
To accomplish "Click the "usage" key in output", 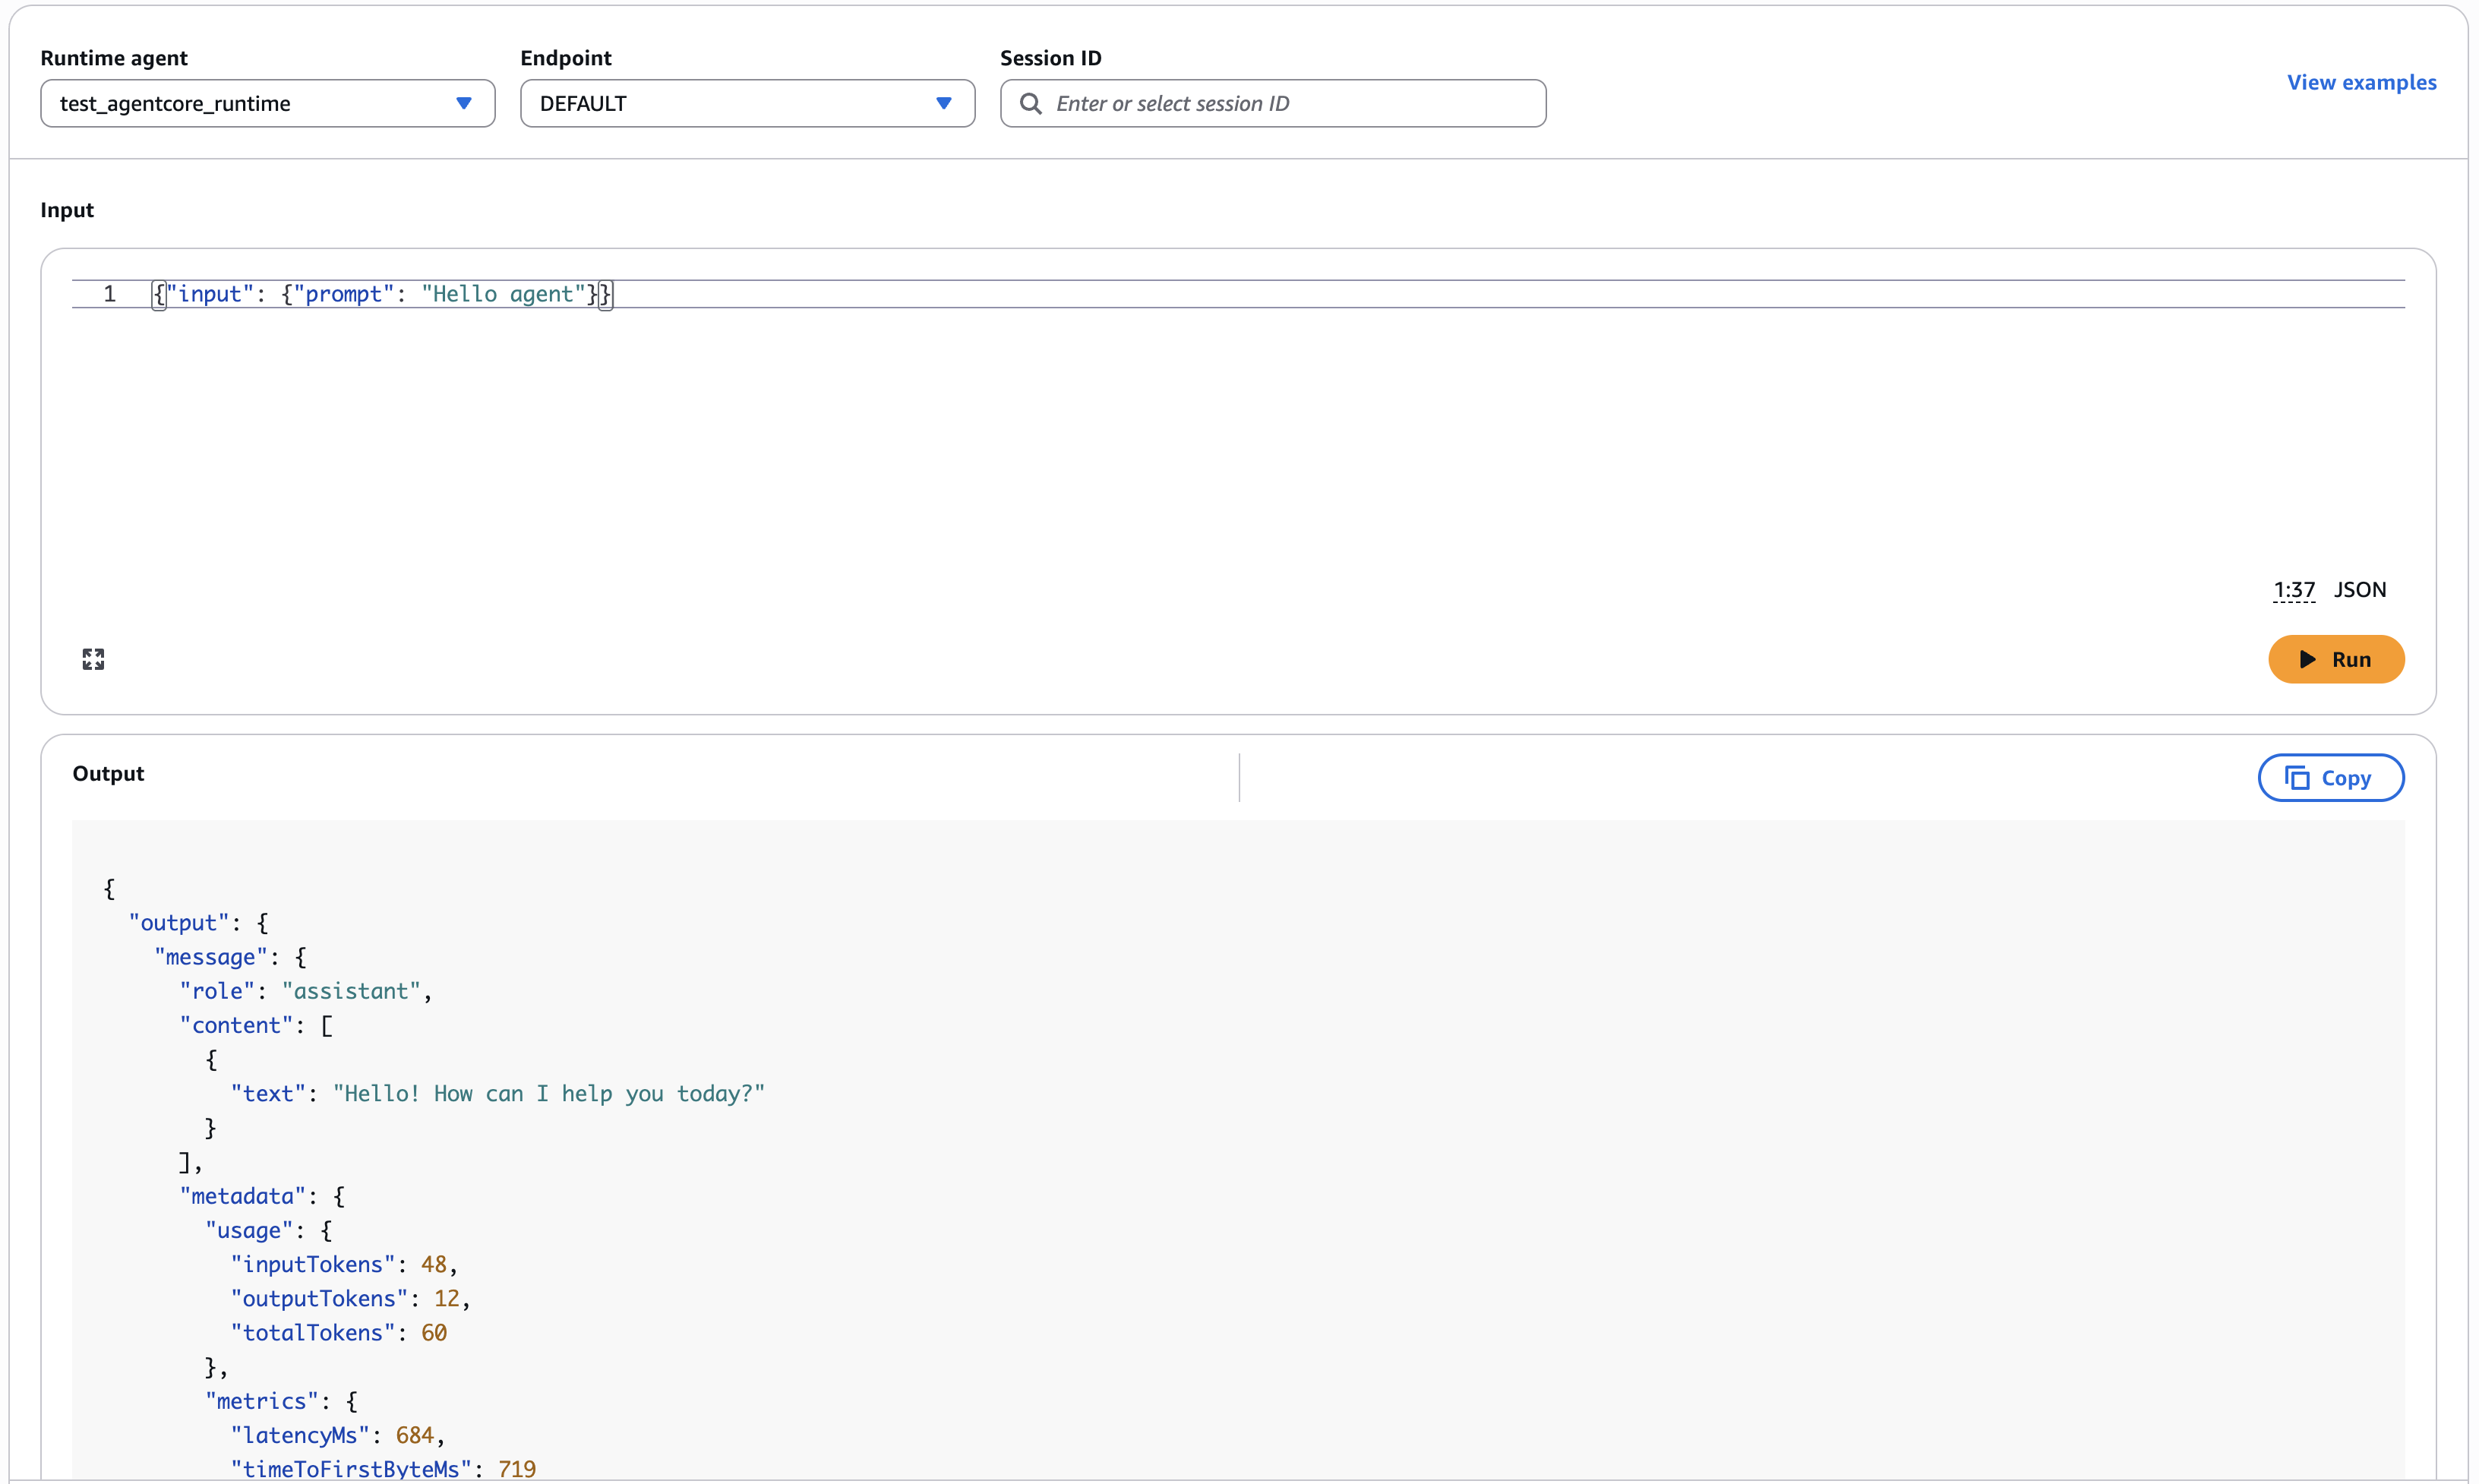I will [x=248, y=1230].
